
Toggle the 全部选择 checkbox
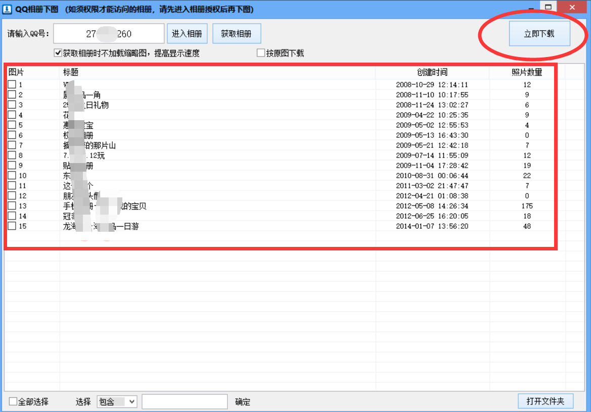coord(13,401)
